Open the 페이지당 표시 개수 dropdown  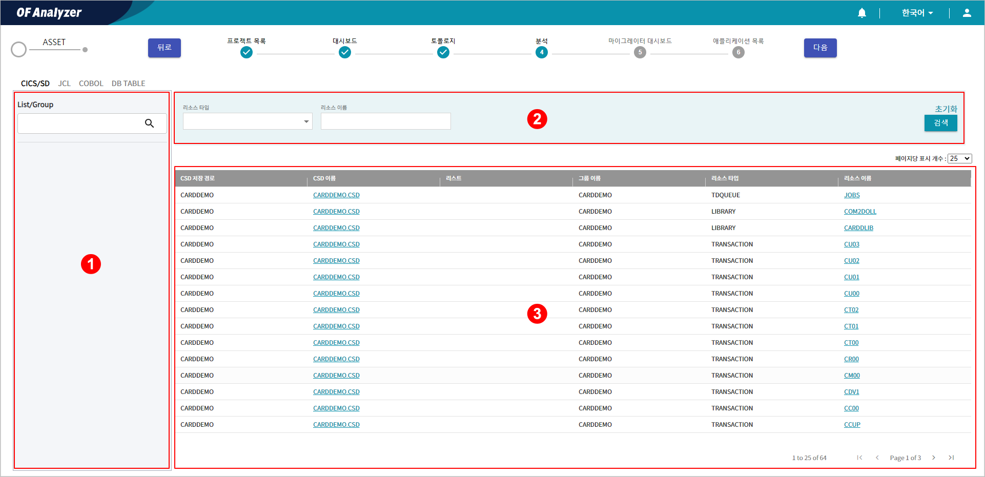959,159
